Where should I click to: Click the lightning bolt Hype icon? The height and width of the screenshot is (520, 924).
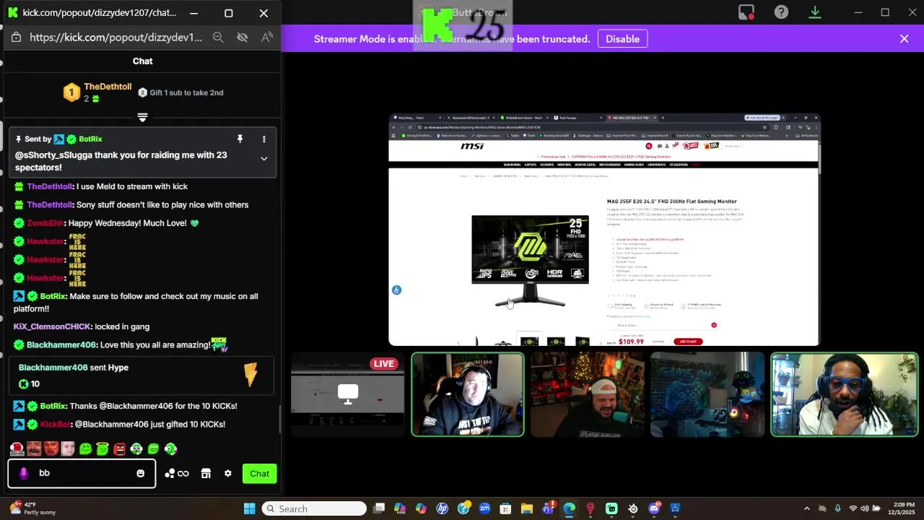tap(250, 374)
